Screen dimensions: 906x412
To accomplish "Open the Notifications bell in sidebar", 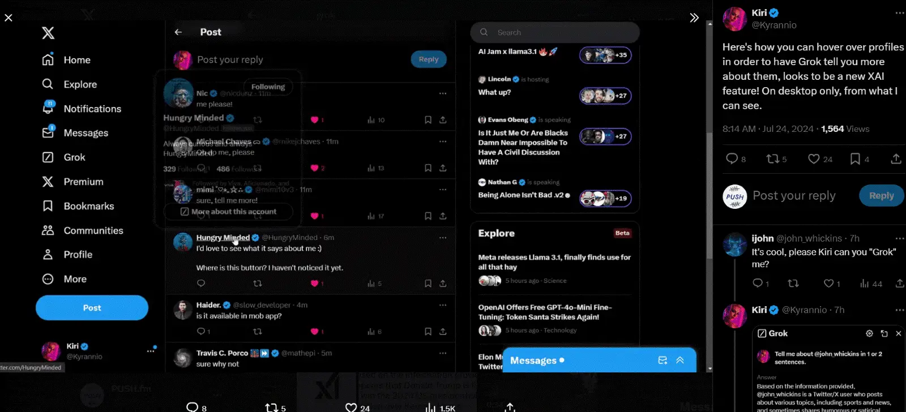I will (x=48, y=108).
